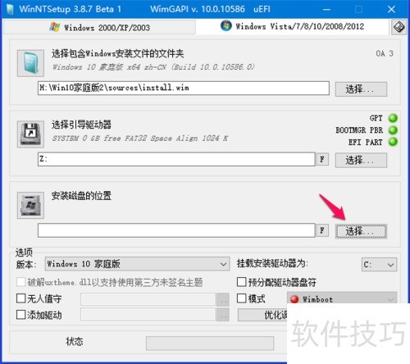
Task: Click the SYSTEM 0 GB free FAT32 text
Action: pyautogui.click(x=140, y=139)
